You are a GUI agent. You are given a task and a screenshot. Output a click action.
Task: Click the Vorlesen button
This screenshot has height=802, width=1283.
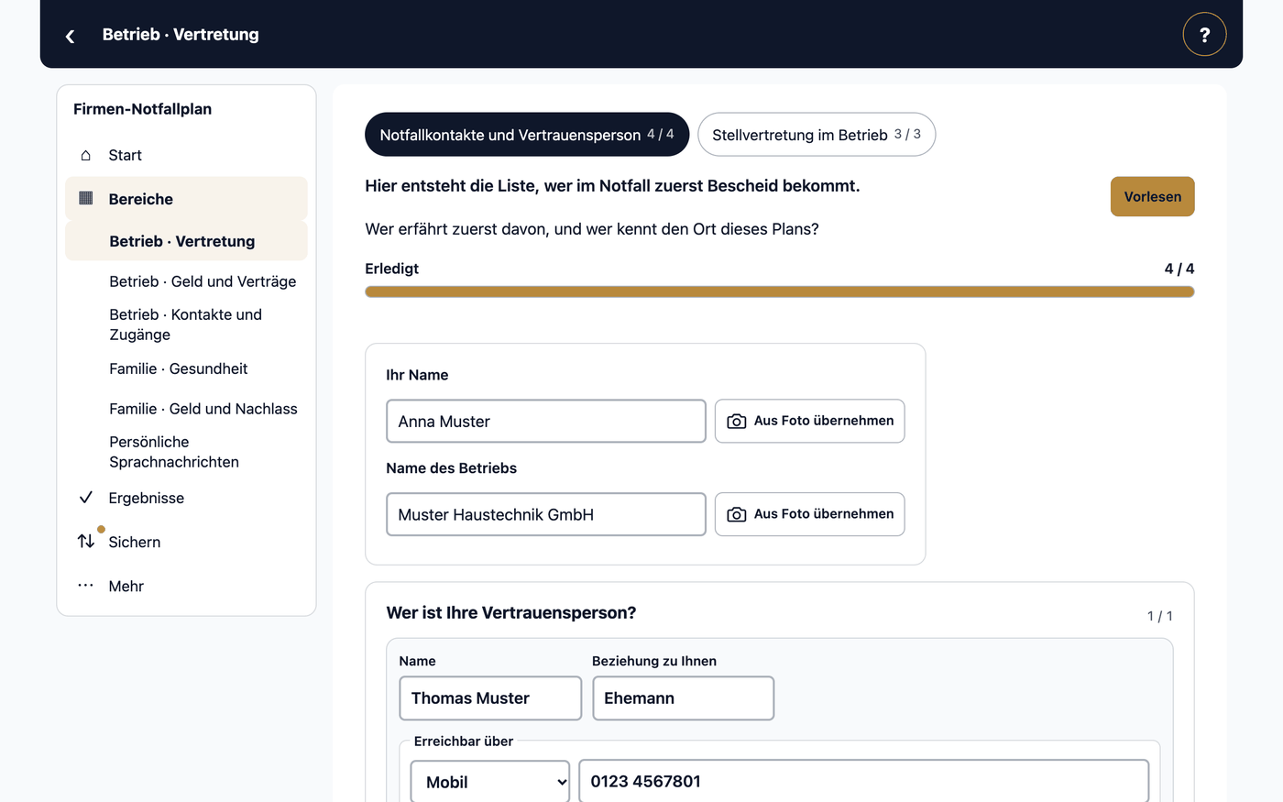[x=1152, y=196]
